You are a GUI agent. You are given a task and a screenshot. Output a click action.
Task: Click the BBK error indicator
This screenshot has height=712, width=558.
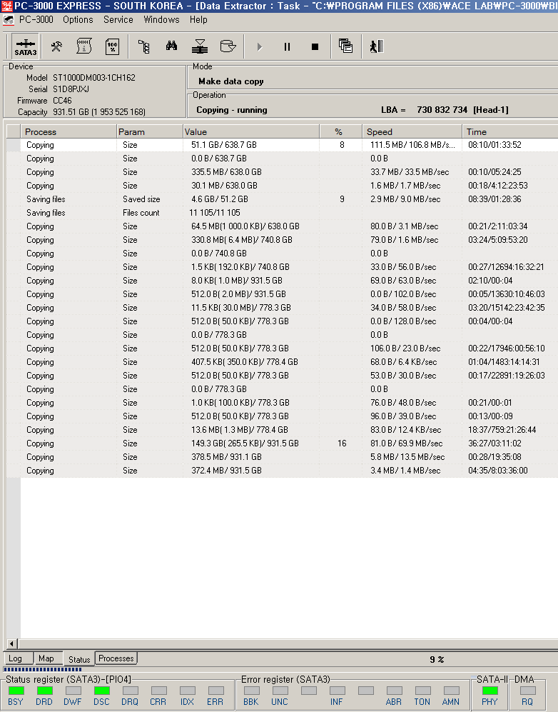(251, 690)
